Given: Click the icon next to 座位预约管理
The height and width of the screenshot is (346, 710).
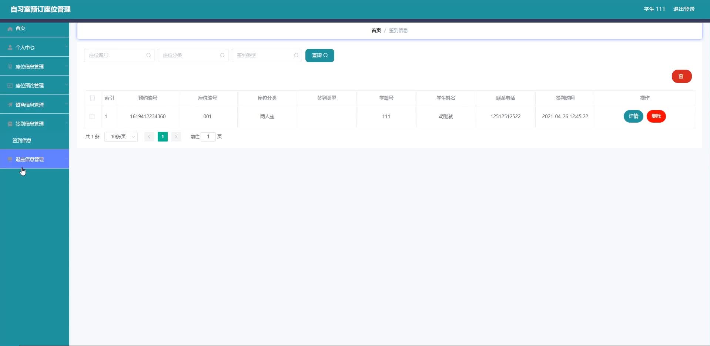Looking at the screenshot, I should point(10,86).
